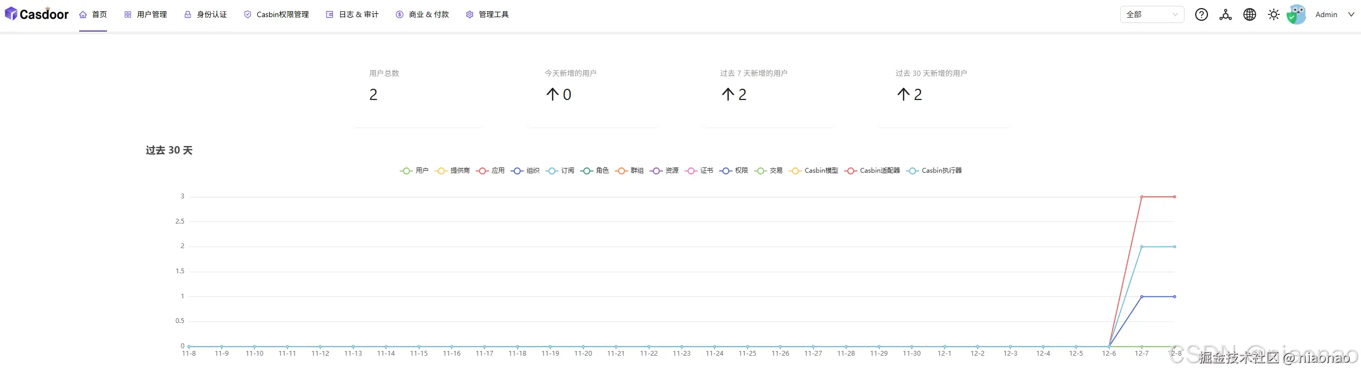Open the 日志 & 审计 menu
1361x376 pixels.
(352, 14)
